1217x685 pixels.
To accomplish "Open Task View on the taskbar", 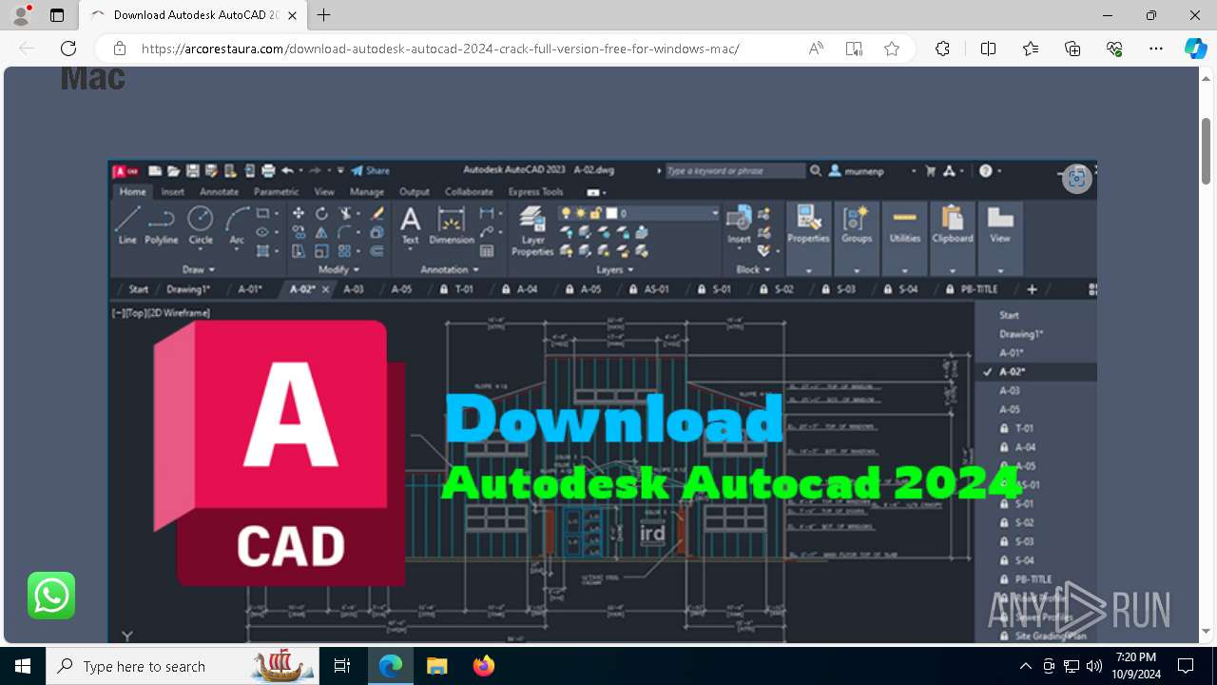I will [342, 666].
